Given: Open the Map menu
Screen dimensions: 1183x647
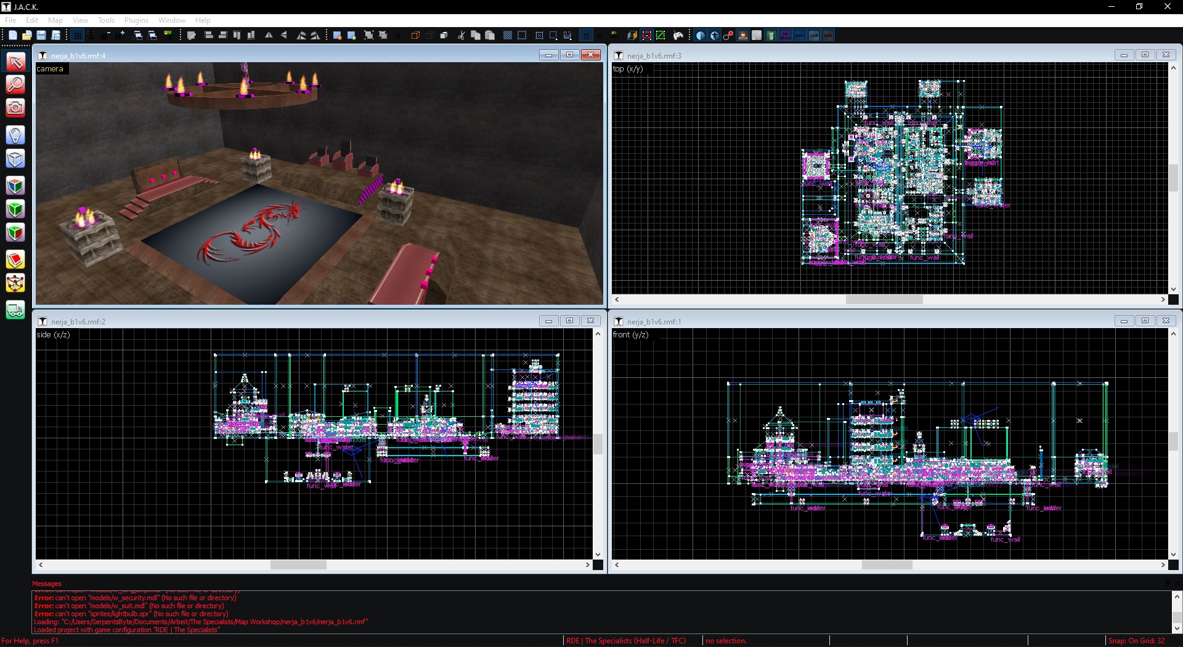Looking at the screenshot, I should coord(55,20).
